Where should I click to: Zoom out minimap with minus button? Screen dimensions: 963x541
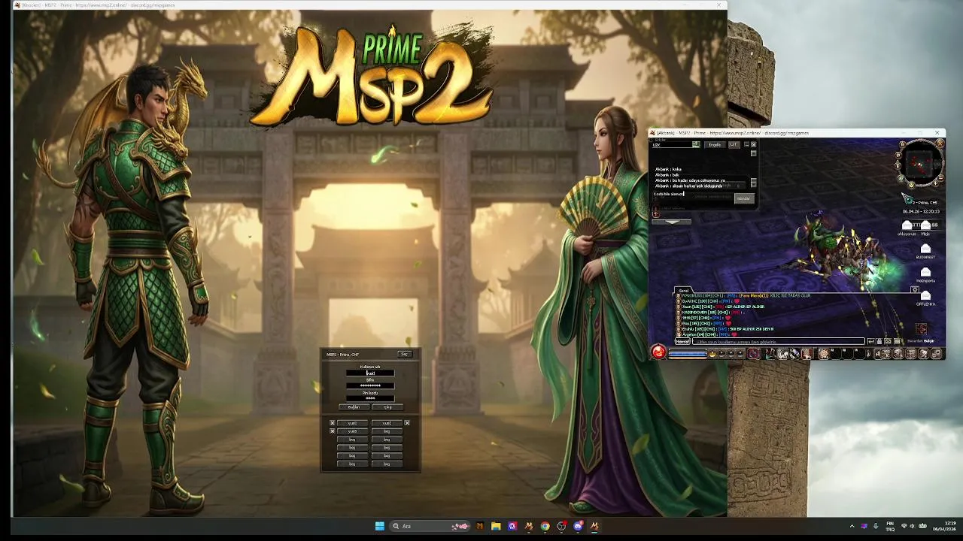(x=941, y=177)
